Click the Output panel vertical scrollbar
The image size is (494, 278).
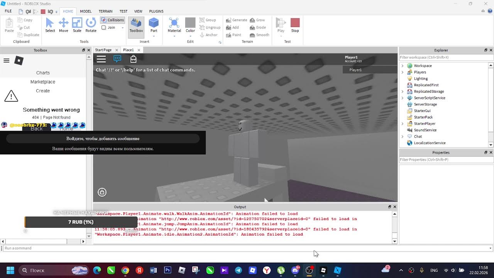[394, 227]
